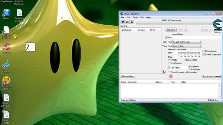The width and height of the screenshot is (223, 125).
Task: Click the sticky note showing 7
Action: click(30, 47)
